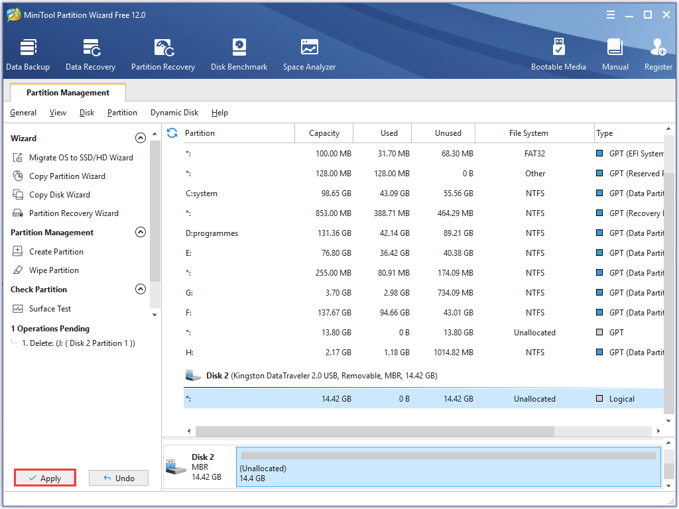
Task: Select Migrate OS to SSD/HD Wizard
Action: pos(81,158)
